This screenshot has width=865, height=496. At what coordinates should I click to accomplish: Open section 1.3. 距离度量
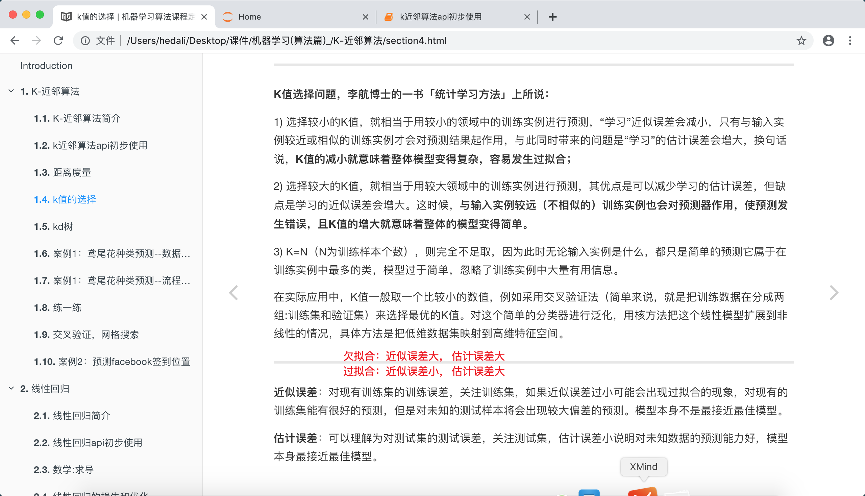tap(63, 172)
